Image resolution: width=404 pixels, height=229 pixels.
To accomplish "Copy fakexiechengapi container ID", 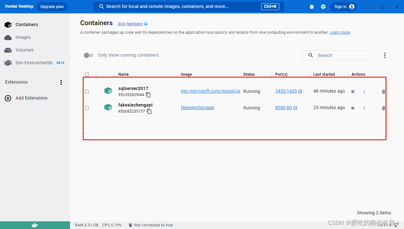I will pyautogui.click(x=149, y=111).
